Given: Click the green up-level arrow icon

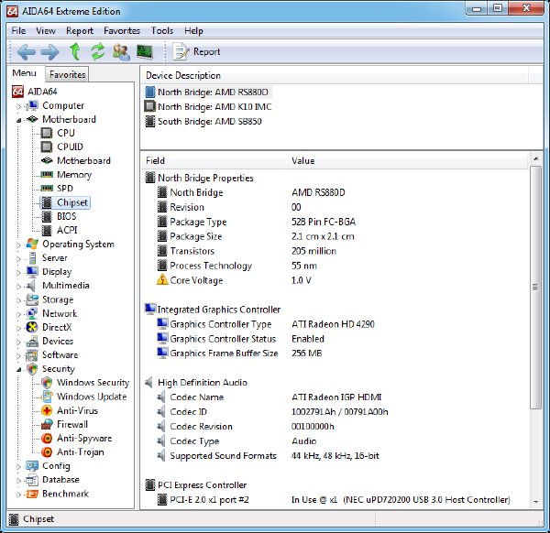Looking at the screenshot, I should [75, 51].
